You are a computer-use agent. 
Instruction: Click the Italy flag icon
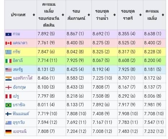pos(8,61)
